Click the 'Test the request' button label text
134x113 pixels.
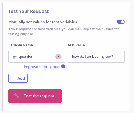tap(39, 96)
